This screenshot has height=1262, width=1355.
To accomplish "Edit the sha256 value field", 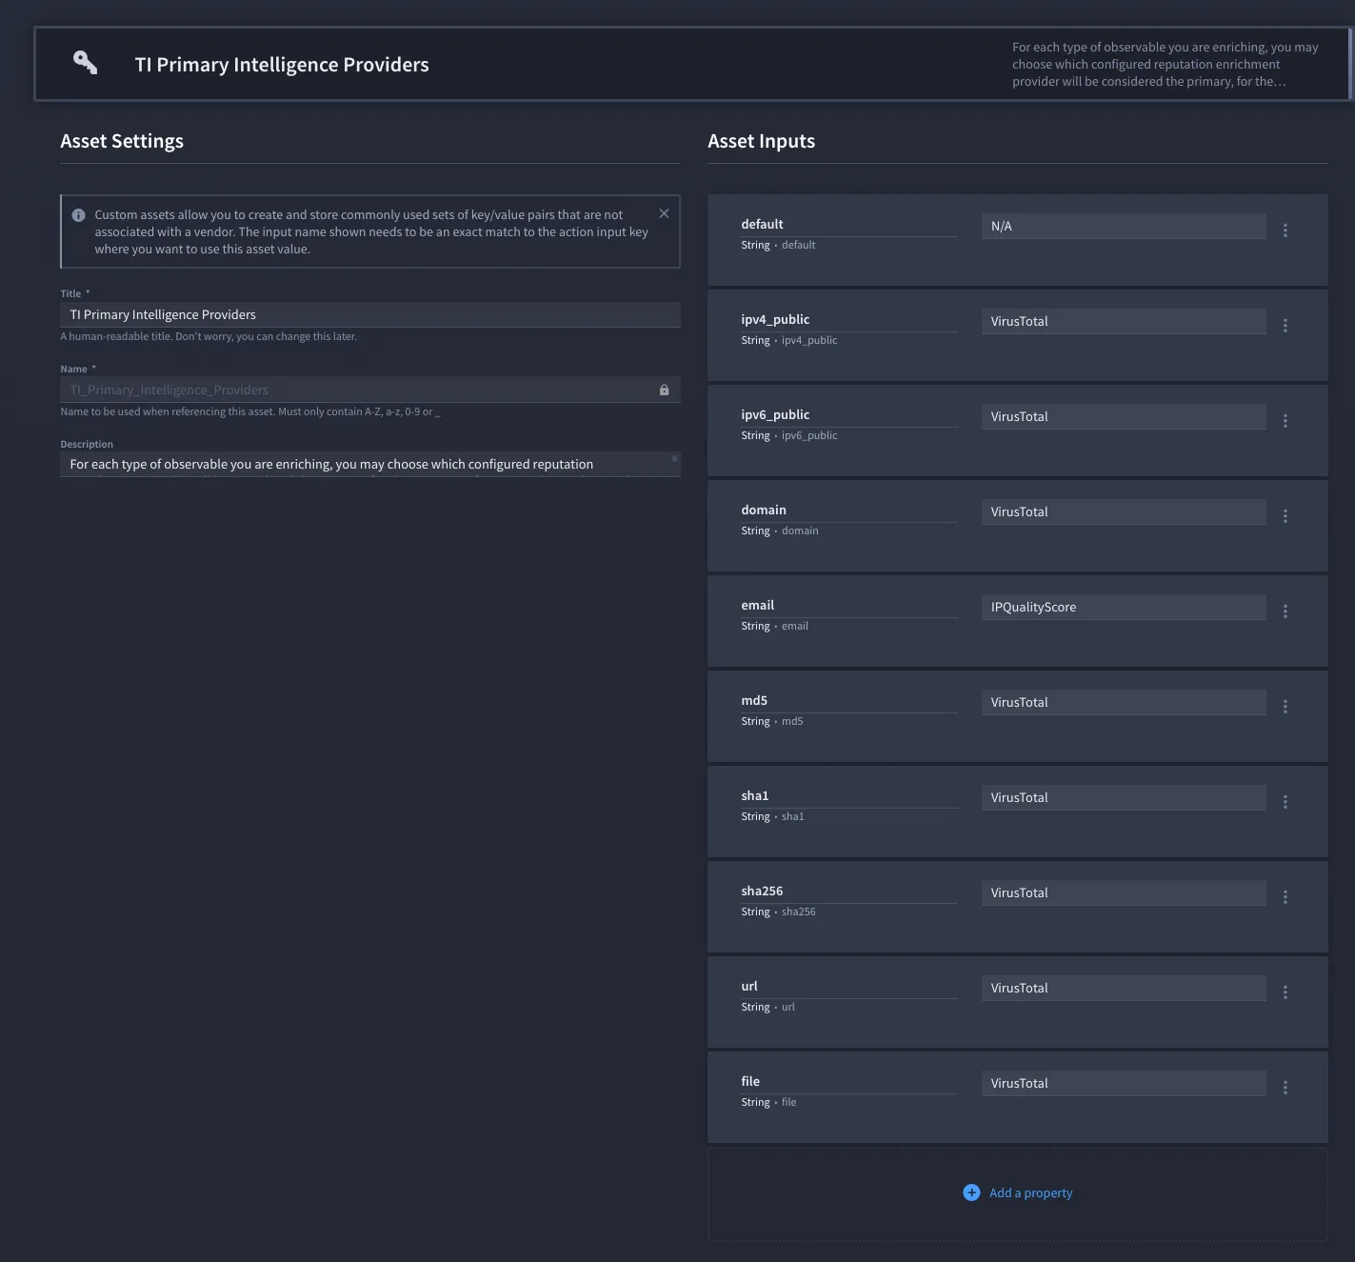I will tap(1124, 892).
